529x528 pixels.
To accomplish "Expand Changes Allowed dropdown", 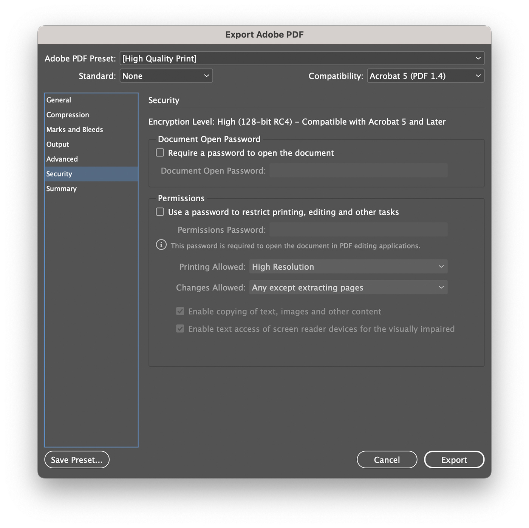I will [348, 287].
